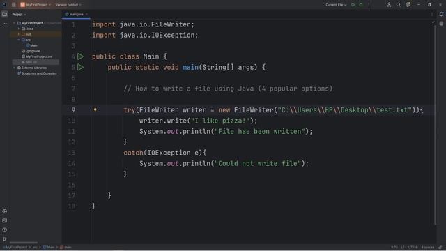The image size is (446, 251).
Task: Open the Current File run configuration dropdown
Action: [336, 5]
